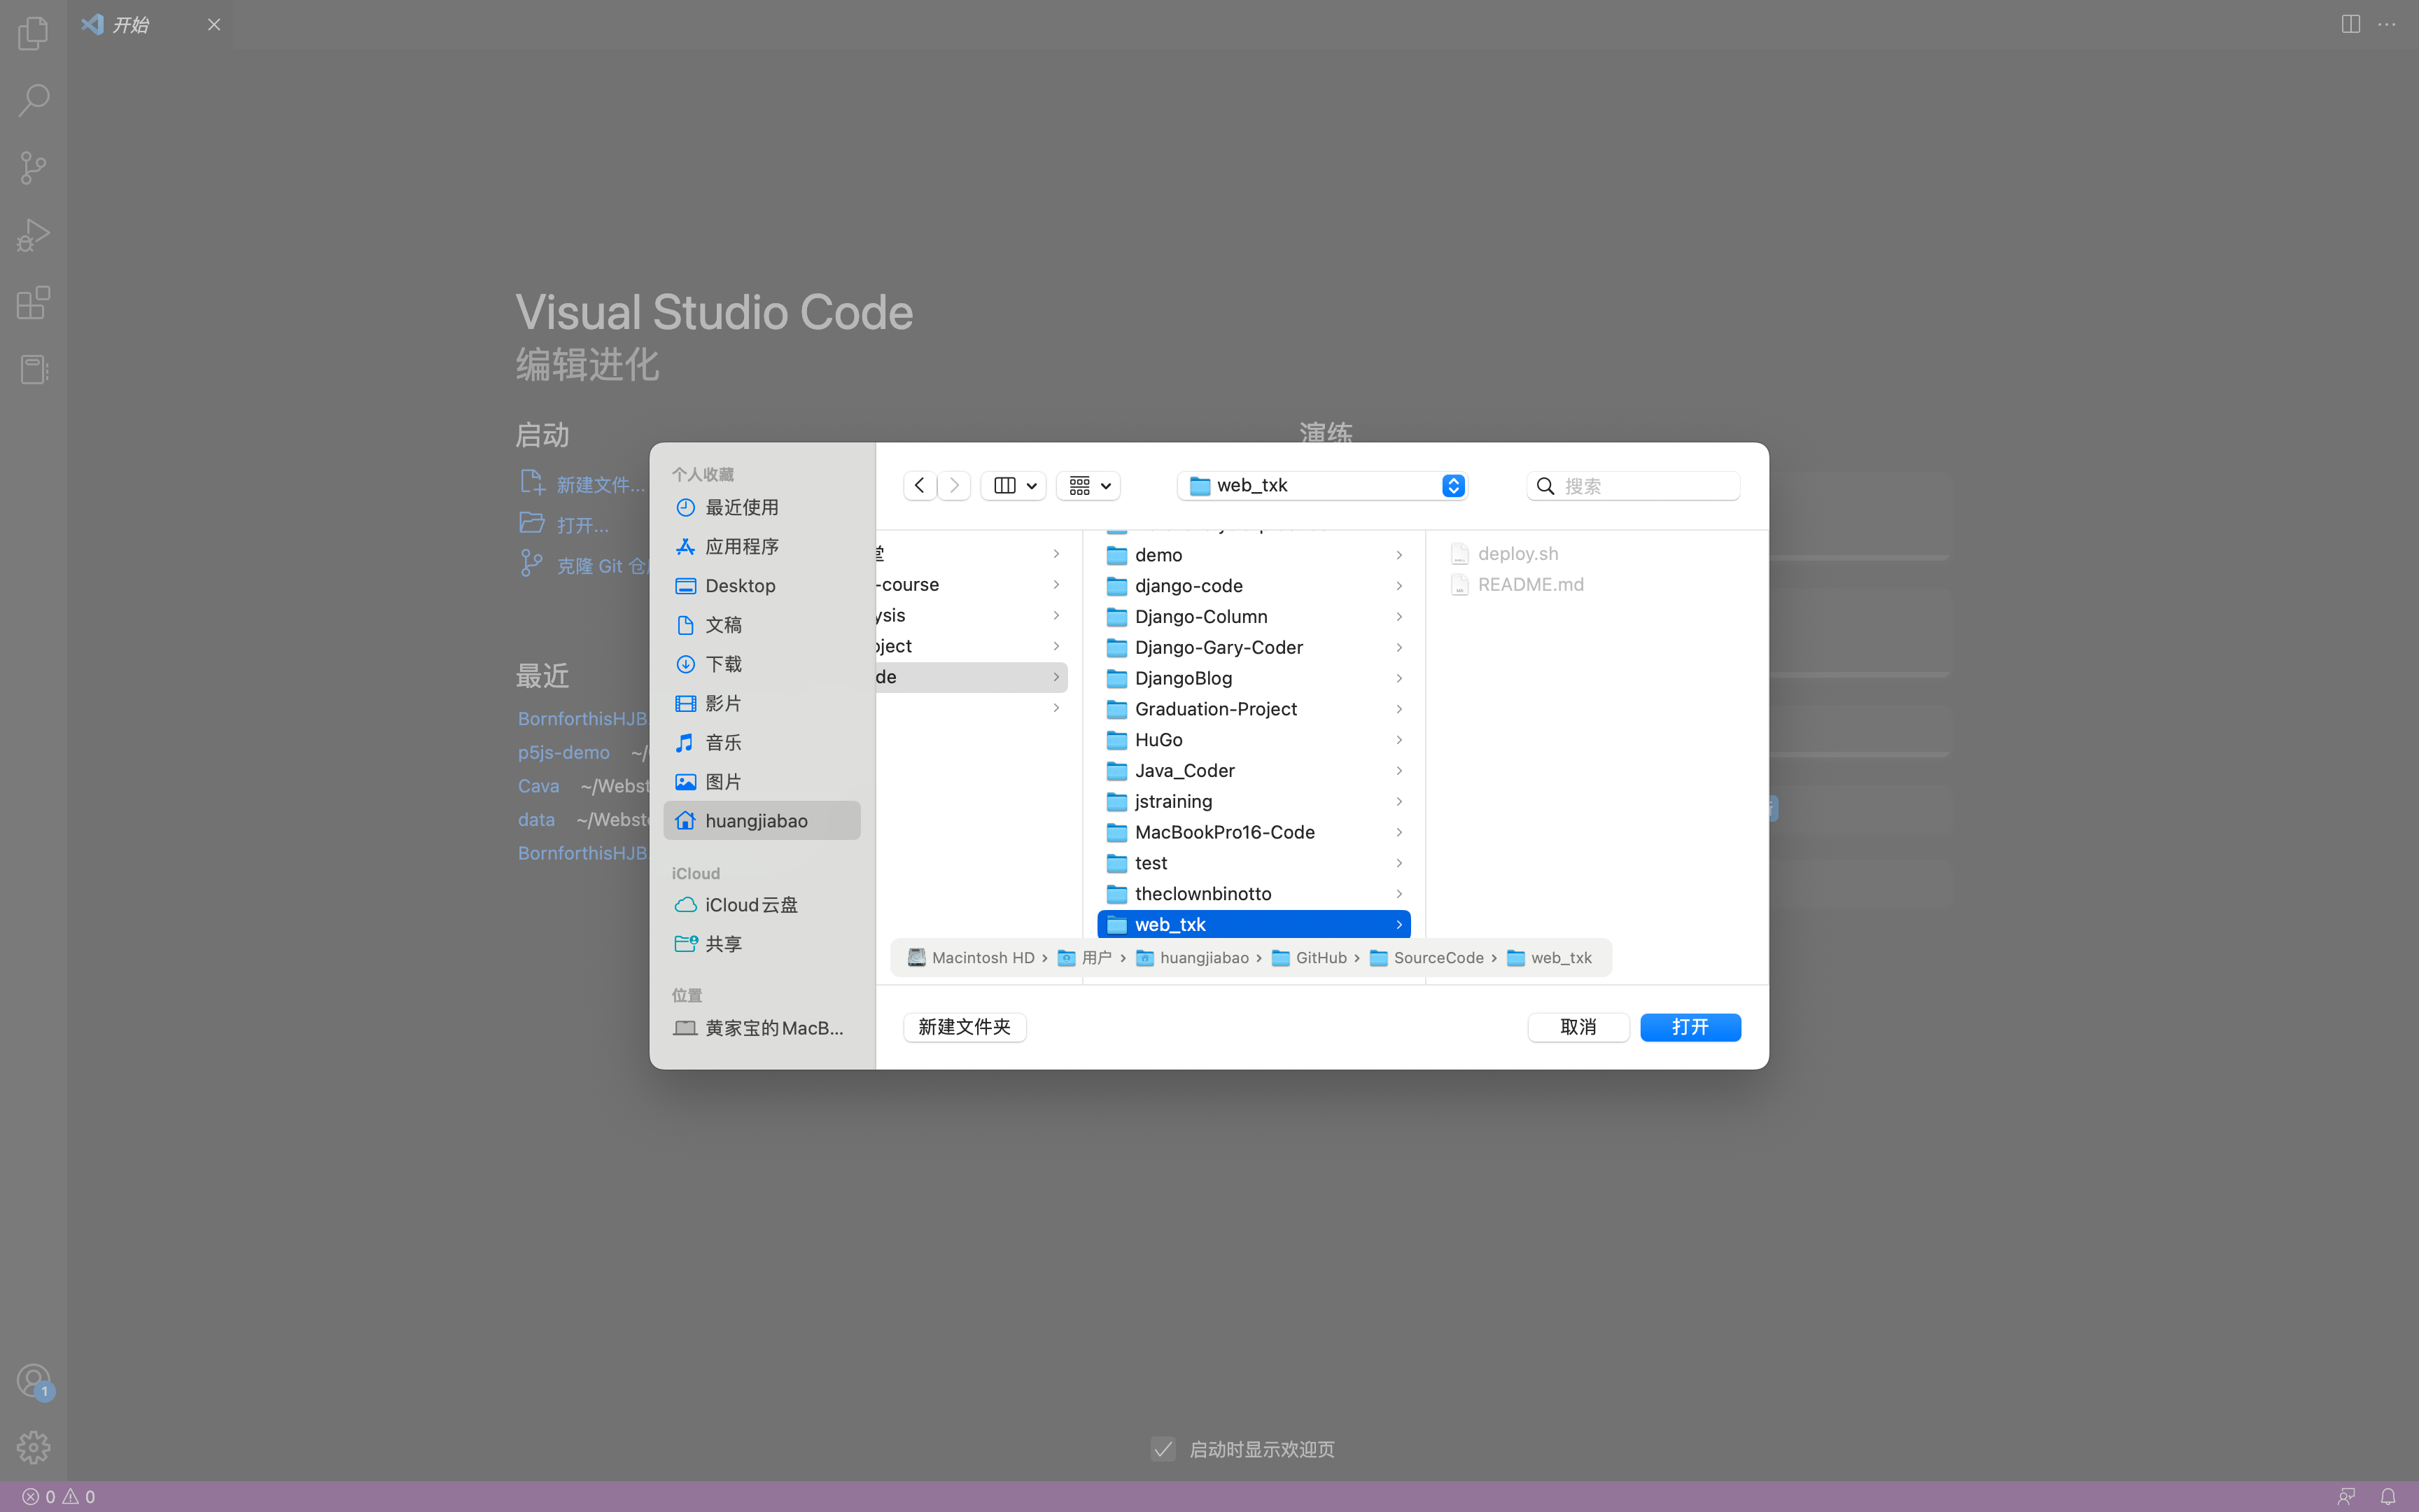Click the notifications bell in status bar
The image size is (2419, 1512).
tap(2388, 1497)
